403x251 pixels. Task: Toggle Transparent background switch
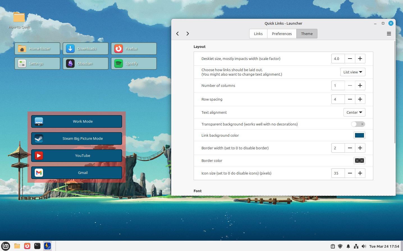tap(358, 124)
